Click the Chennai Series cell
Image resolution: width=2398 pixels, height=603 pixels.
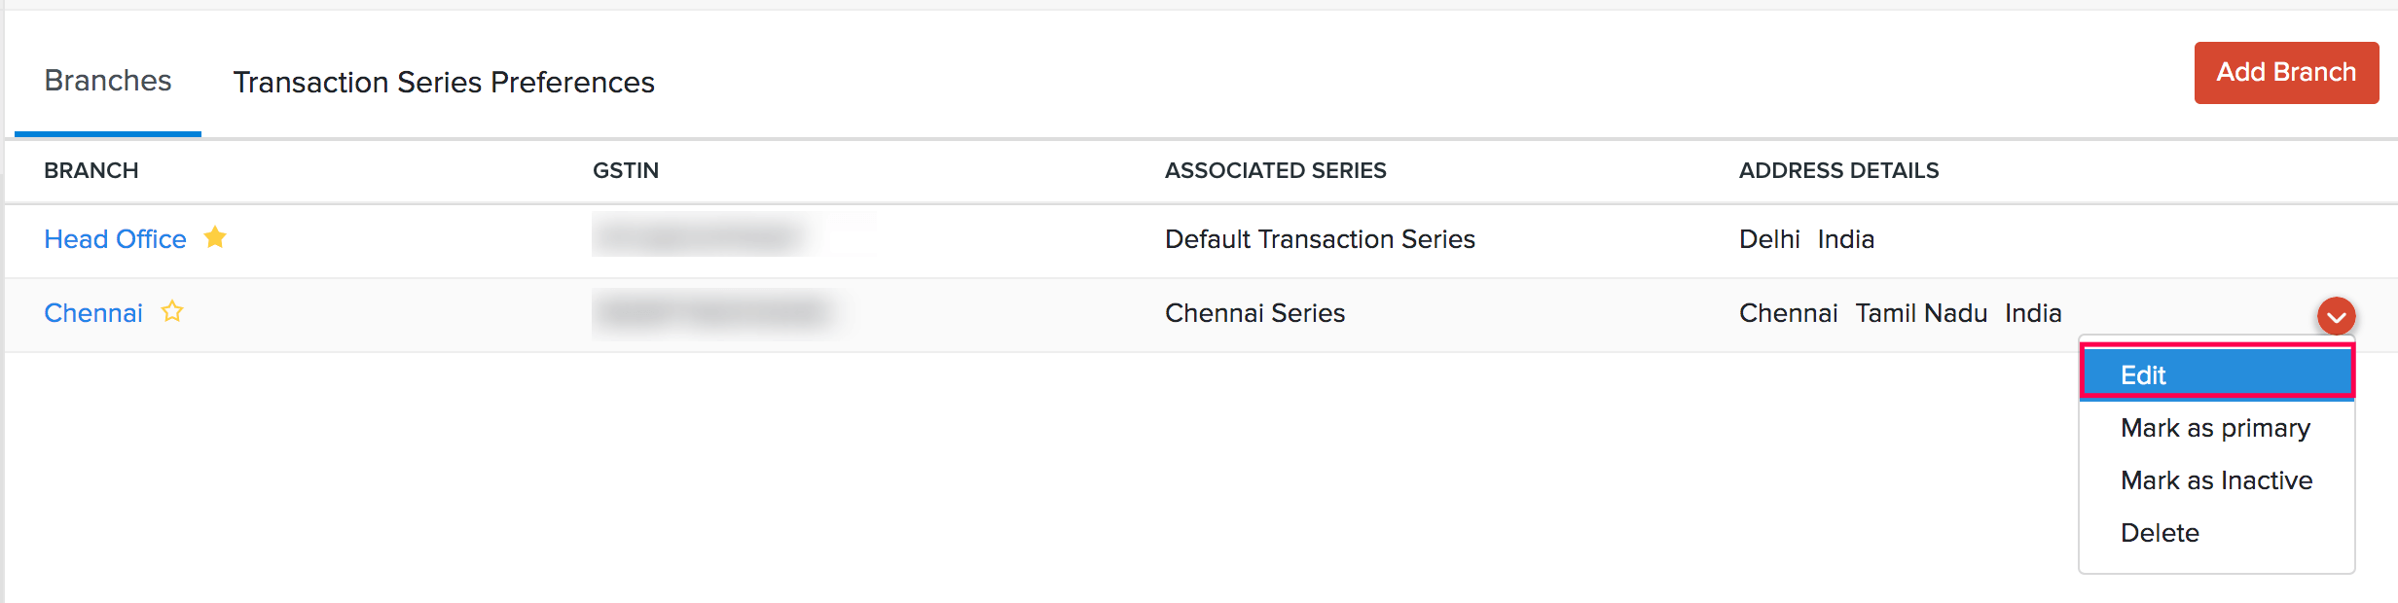1254,313
